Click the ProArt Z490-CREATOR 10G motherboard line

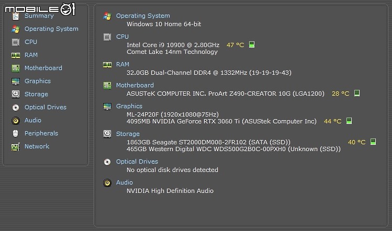[x=226, y=94]
